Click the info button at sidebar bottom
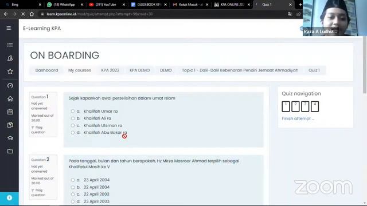 (9, 198)
